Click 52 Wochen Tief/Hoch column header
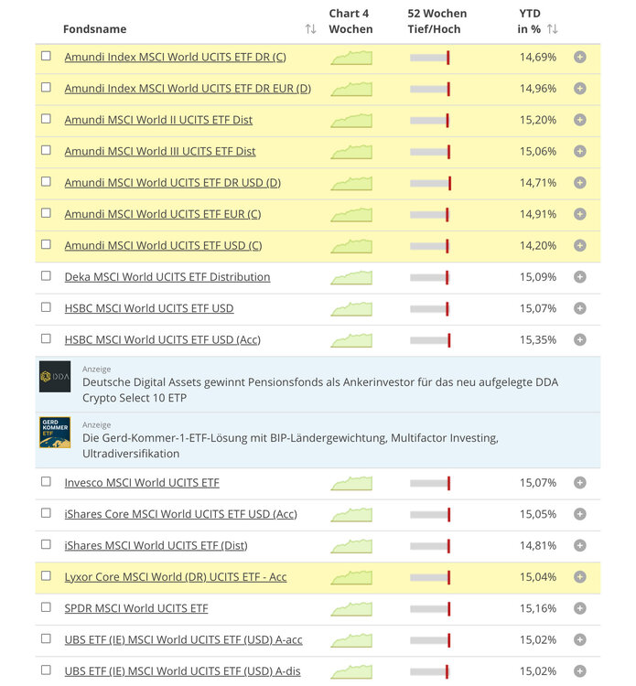 tap(437, 21)
